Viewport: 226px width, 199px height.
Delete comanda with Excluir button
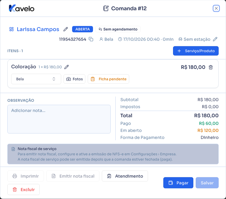(x=24, y=190)
